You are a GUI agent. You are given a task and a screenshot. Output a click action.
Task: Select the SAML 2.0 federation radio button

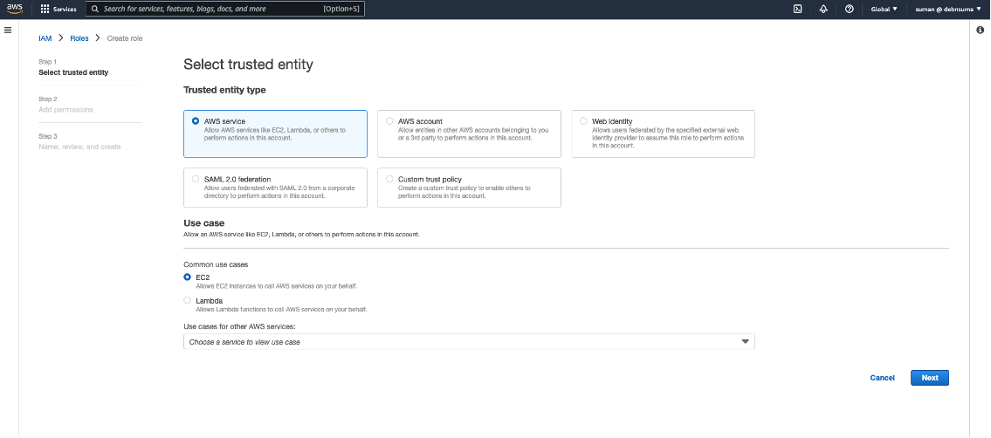[x=196, y=179]
